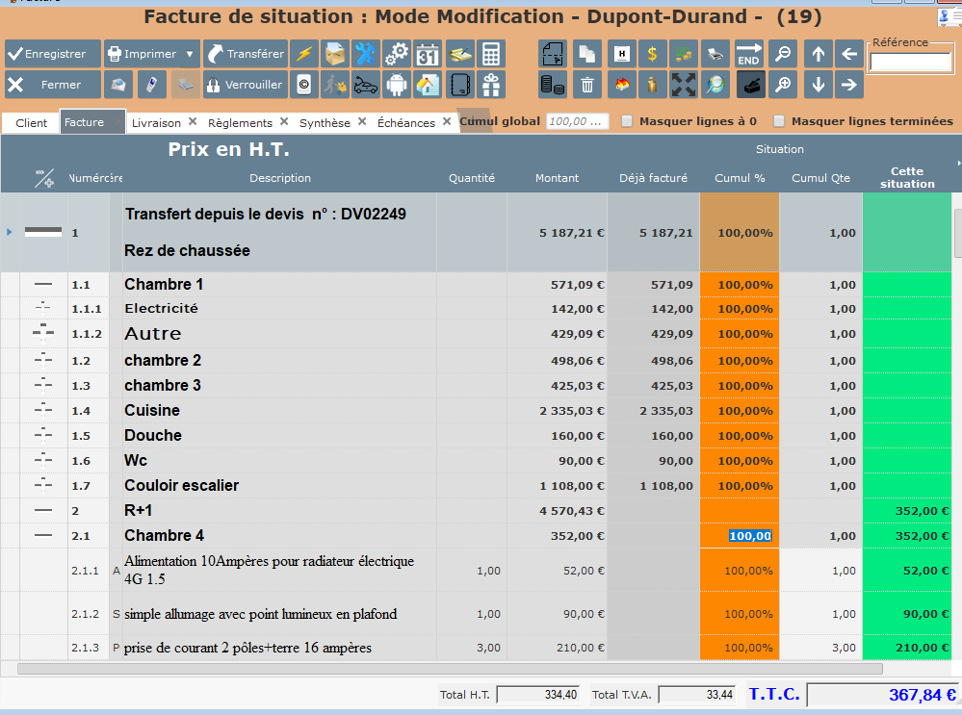This screenshot has height=715, width=962.
Task: Click the gift box icon
Action: point(491,85)
